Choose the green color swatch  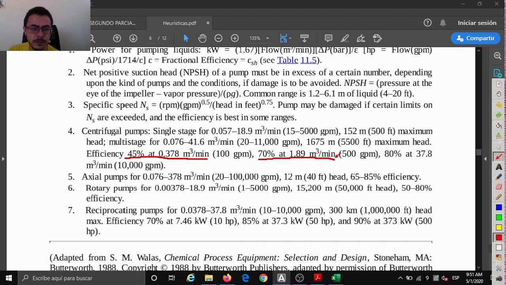click(499, 217)
